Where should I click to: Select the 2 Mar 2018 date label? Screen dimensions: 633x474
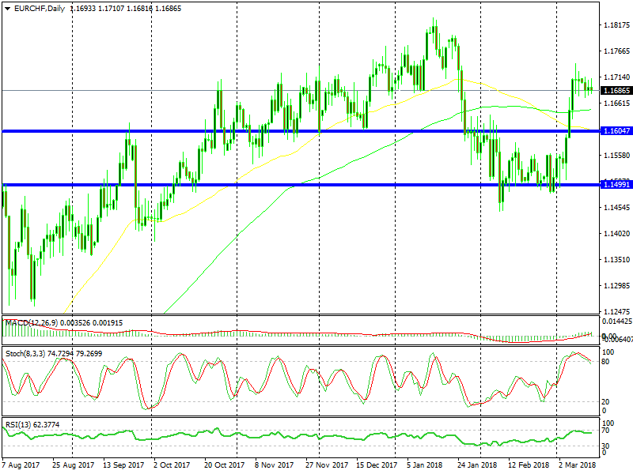[577, 465]
